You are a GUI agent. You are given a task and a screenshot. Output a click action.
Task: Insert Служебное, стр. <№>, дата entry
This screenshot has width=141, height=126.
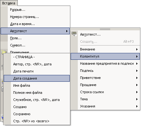point(37,100)
